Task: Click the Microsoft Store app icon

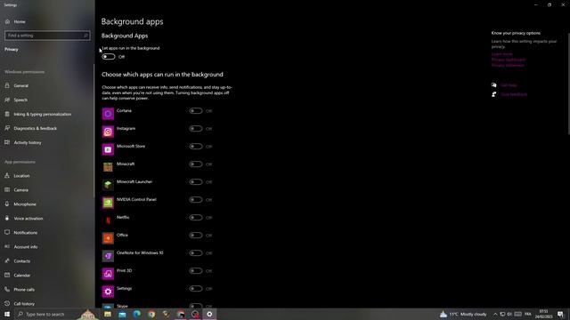Action: tap(108, 149)
